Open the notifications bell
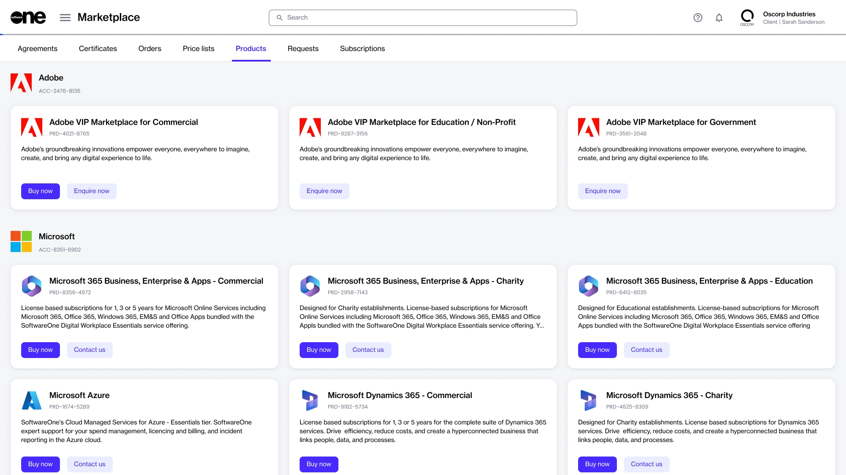 (x=719, y=18)
